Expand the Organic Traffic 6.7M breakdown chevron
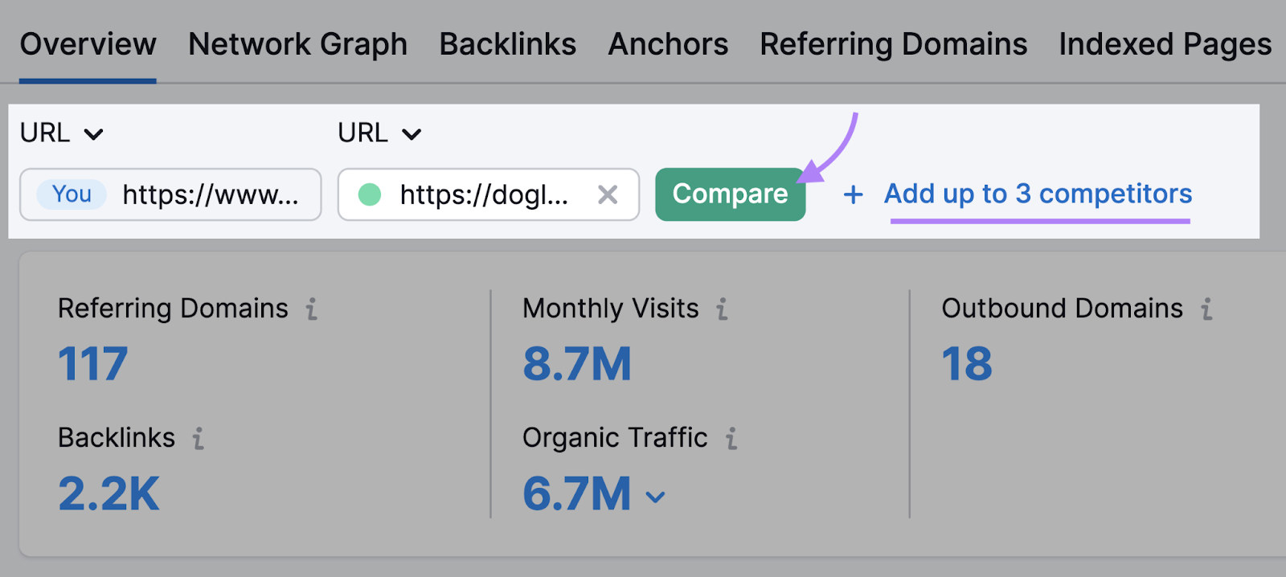The image size is (1286, 577). click(x=656, y=496)
